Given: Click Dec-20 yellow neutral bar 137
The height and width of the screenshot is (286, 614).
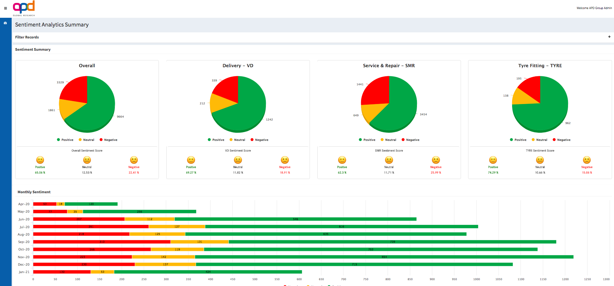Looking at the screenshot, I should pos(166,264).
